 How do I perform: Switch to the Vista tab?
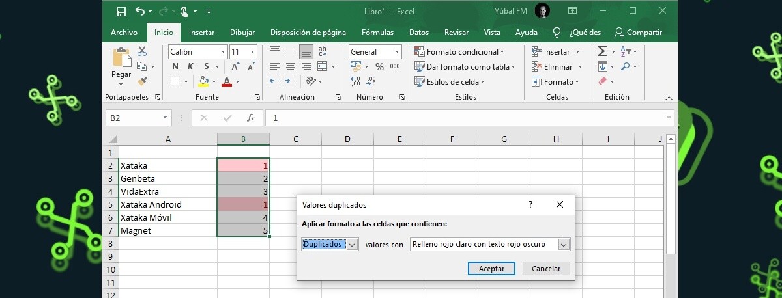tap(493, 33)
